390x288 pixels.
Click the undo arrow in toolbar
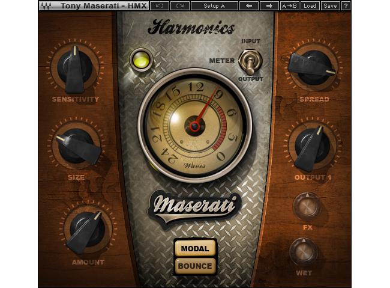(159, 6)
